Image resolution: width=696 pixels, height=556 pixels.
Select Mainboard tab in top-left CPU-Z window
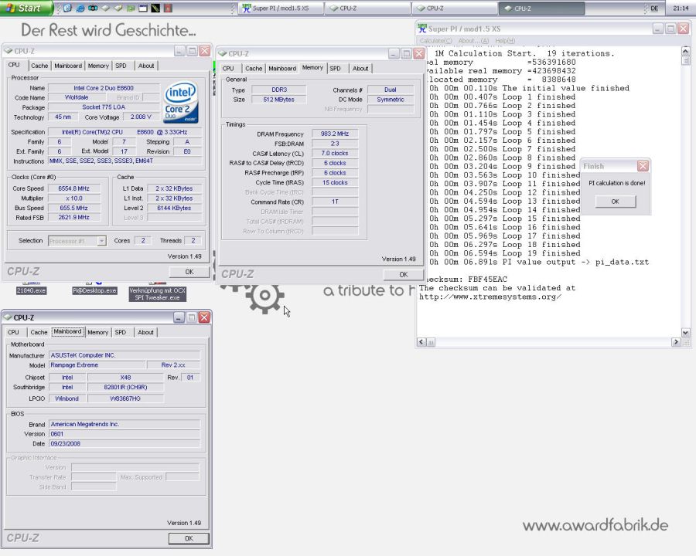[68, 66]
